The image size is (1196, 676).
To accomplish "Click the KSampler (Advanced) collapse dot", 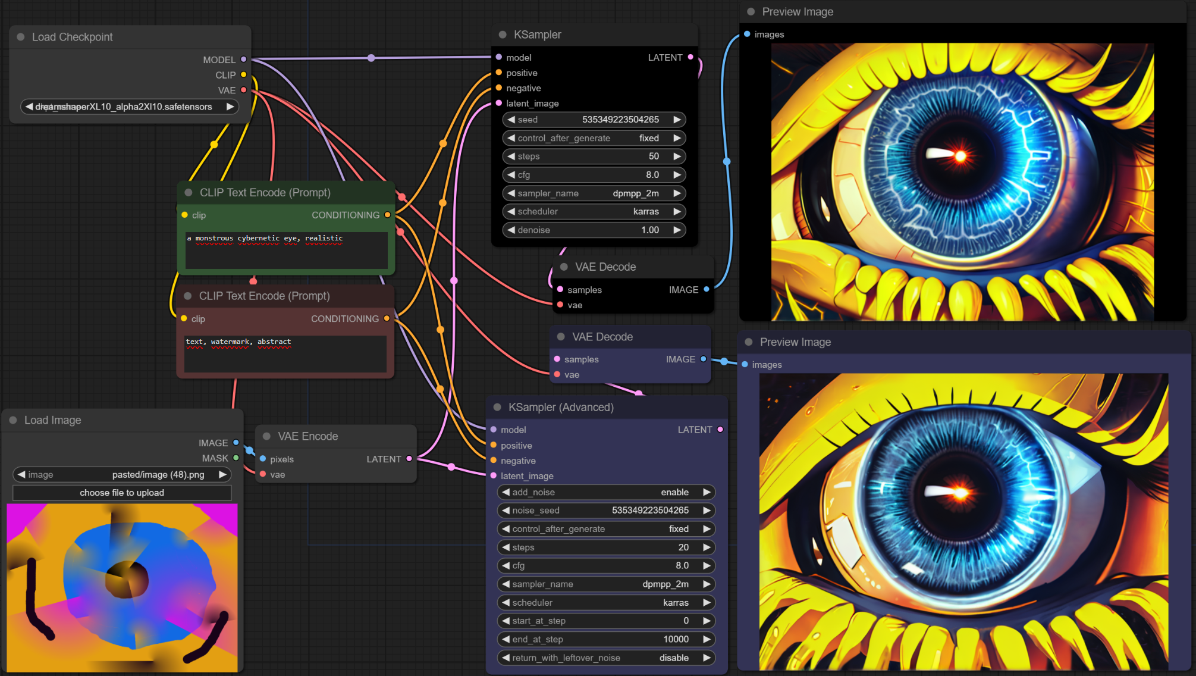I will click(x=497, y=408).
